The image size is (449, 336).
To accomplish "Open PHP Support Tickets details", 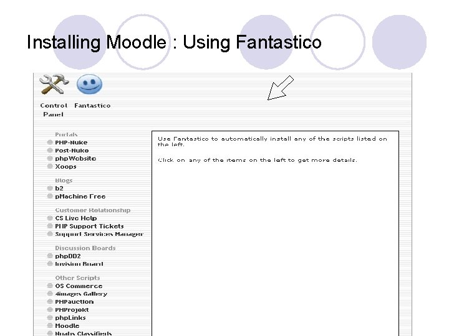I will tap(89, 226).
